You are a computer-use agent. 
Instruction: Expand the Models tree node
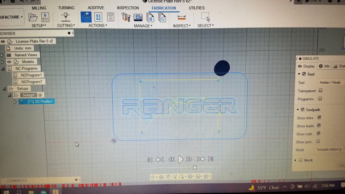(2, 62)
